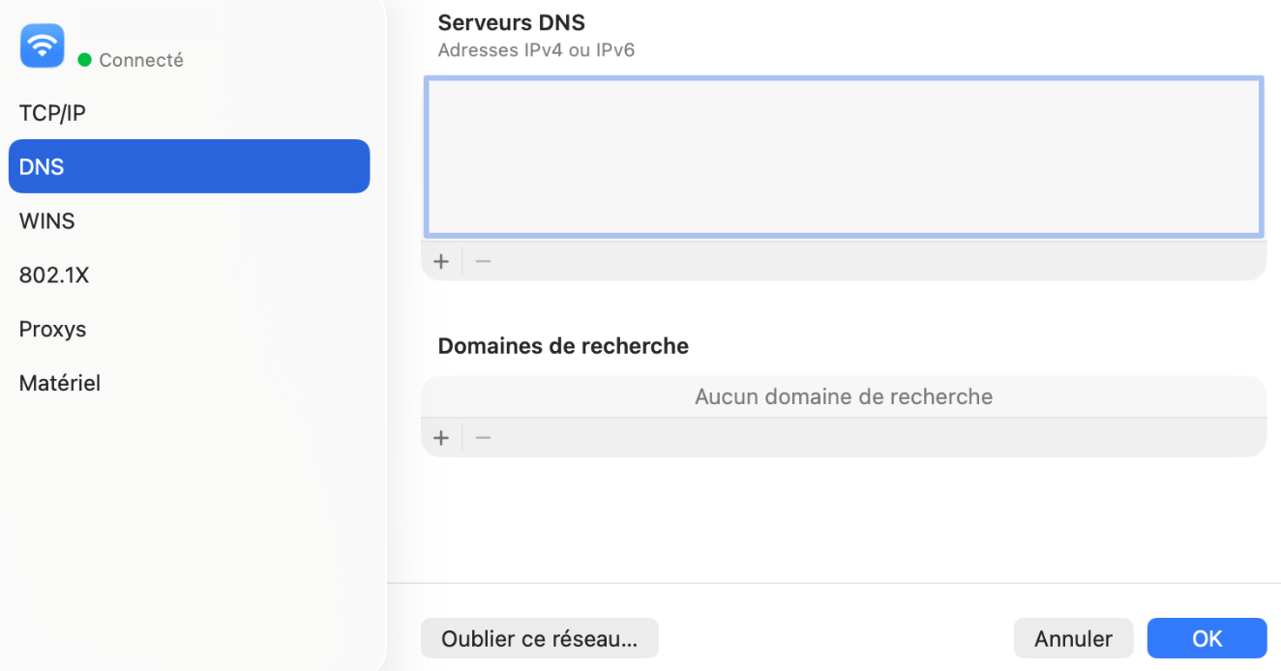Click the blue Wi-Fi network icon

coord(42,45)
